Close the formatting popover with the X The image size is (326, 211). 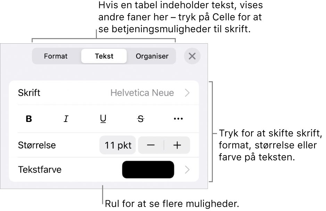(x=192, y=56)
